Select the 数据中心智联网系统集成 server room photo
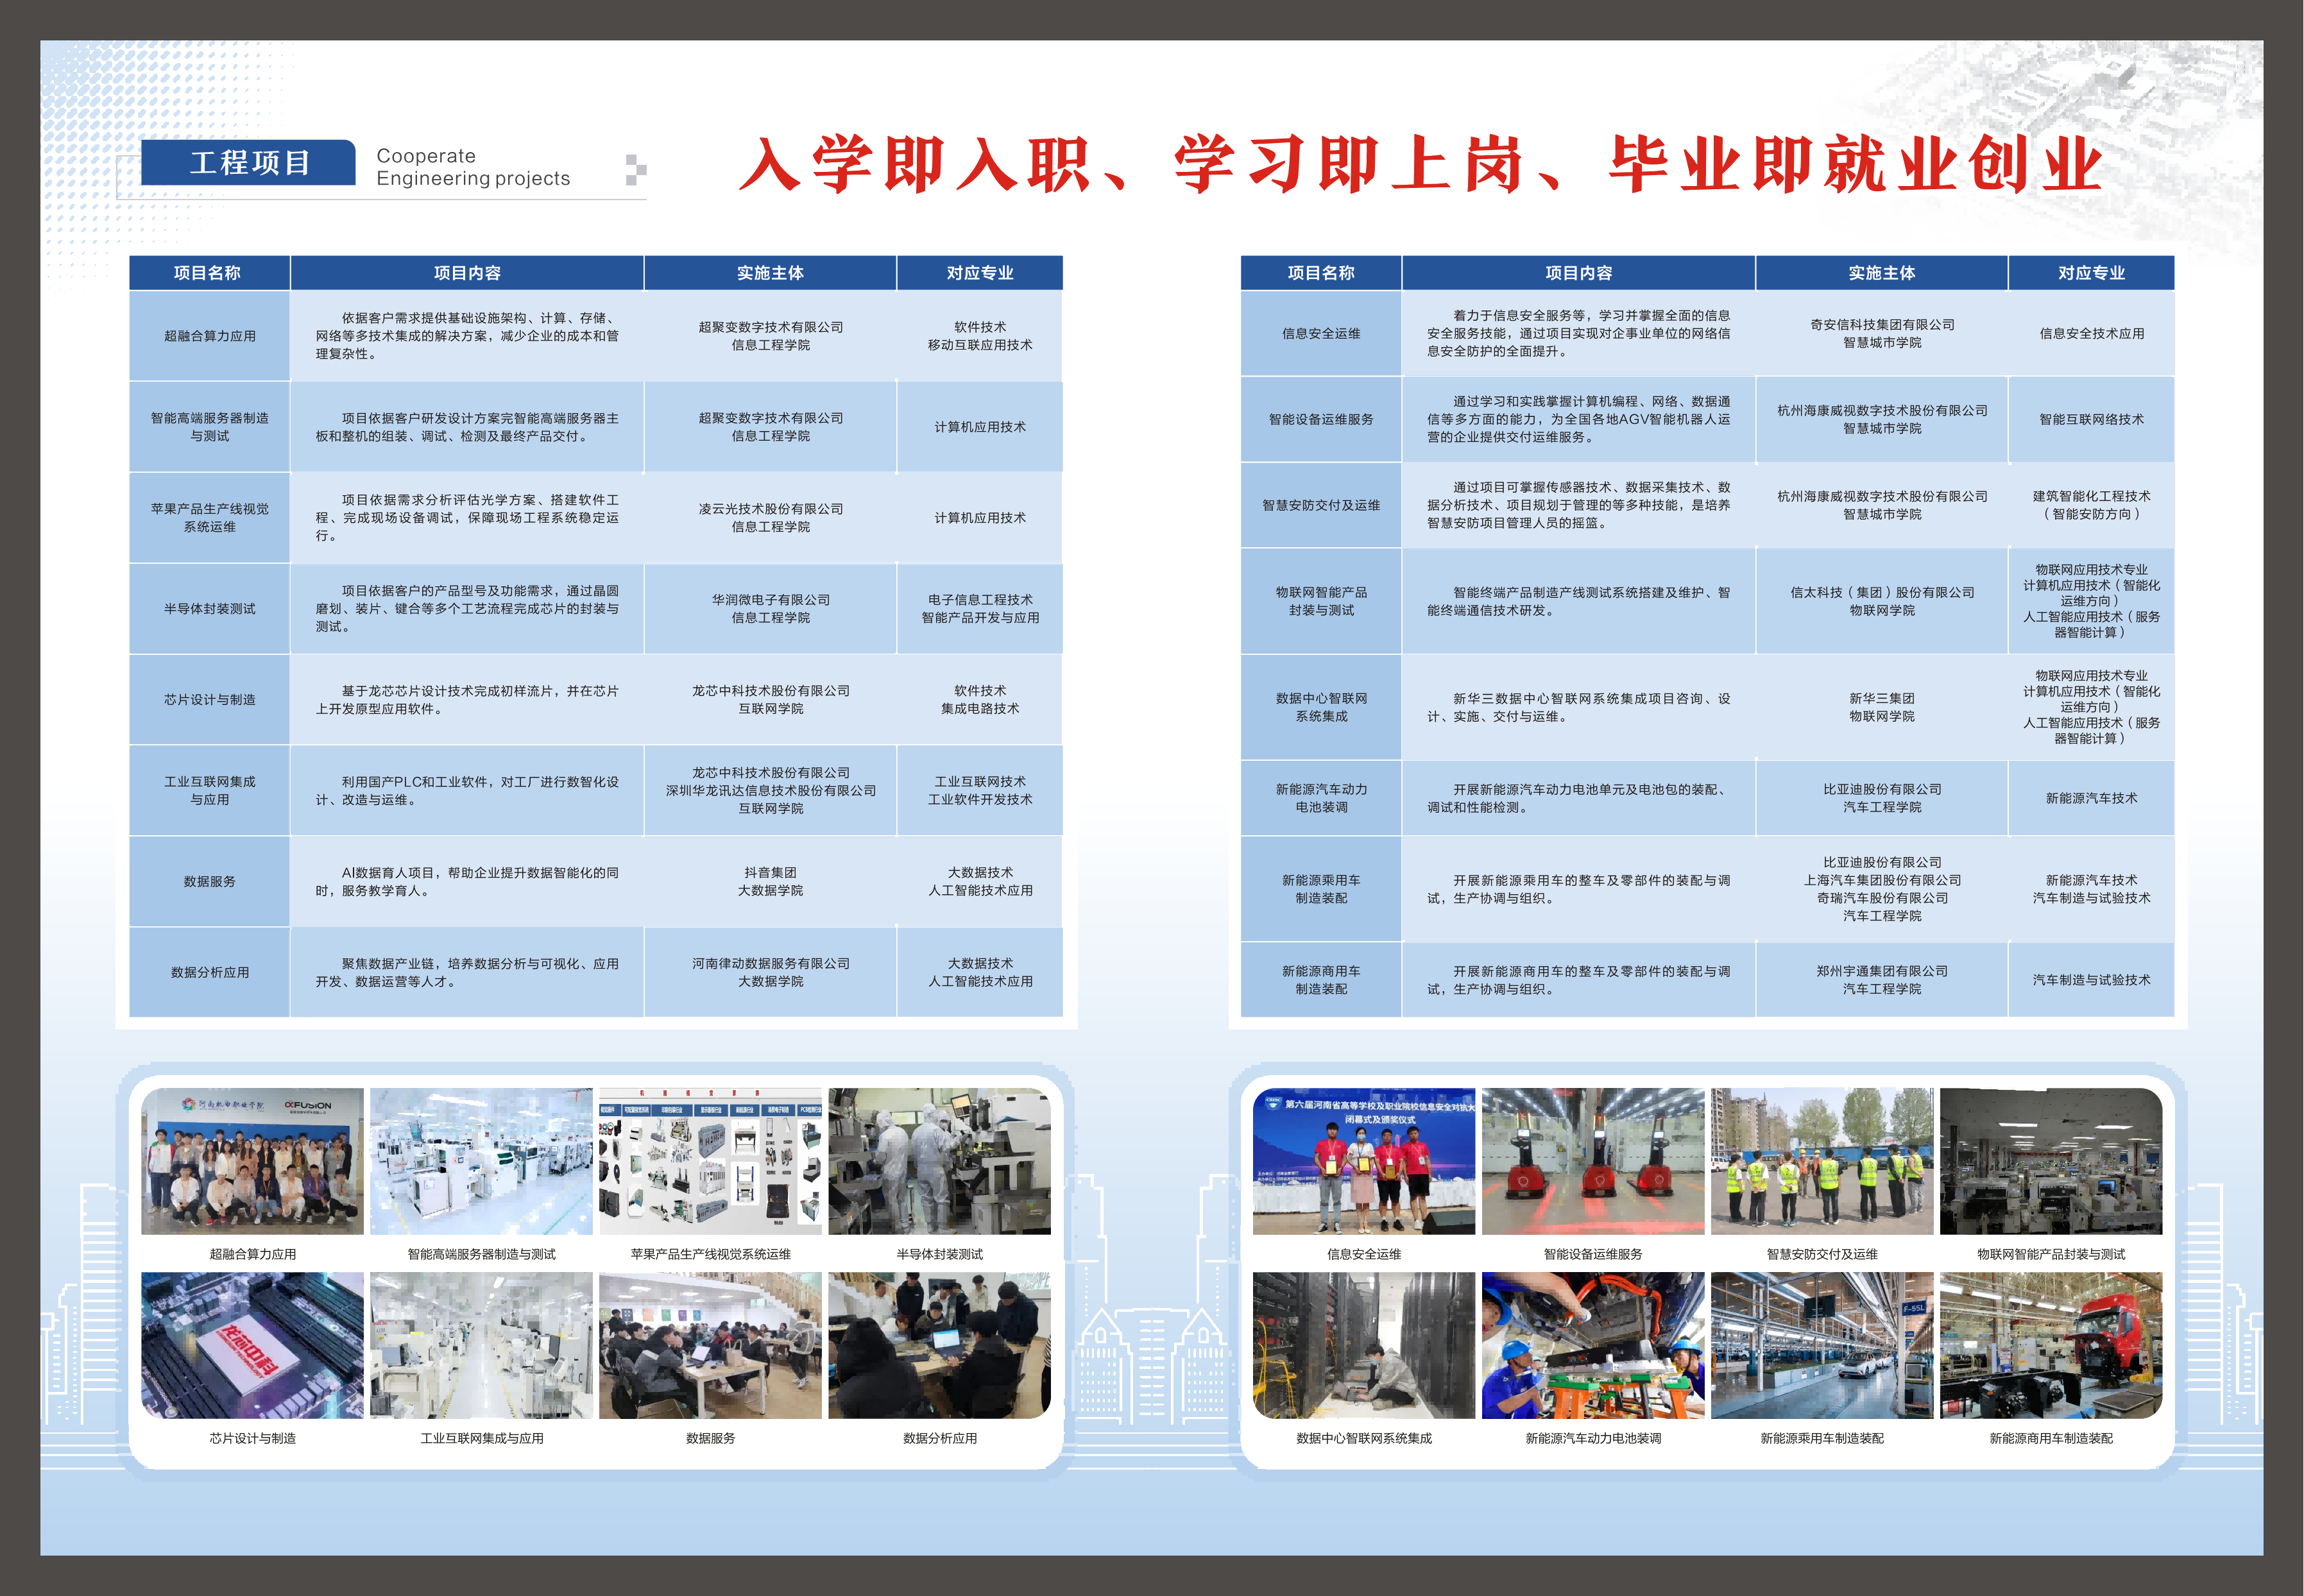Screen dimensions: 2304x1596 tap(1363, 1345)
